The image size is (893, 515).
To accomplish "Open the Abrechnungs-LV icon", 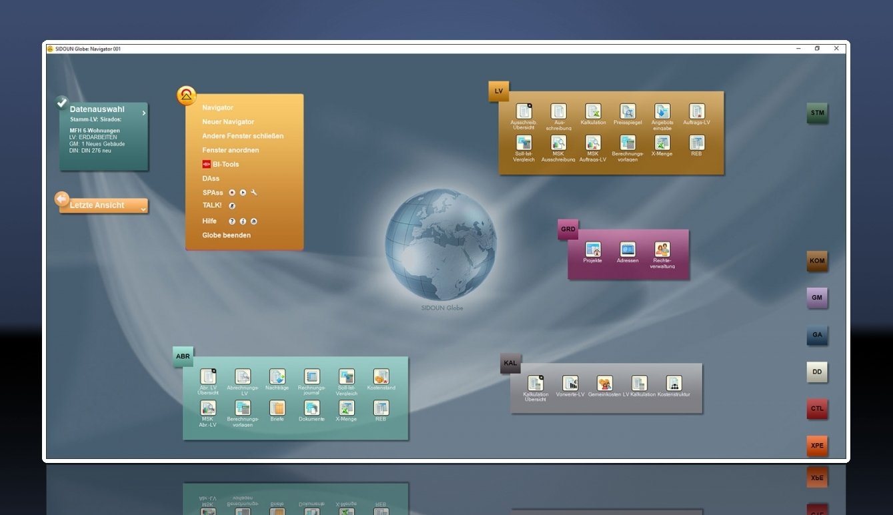I will [x=243, y=377].
